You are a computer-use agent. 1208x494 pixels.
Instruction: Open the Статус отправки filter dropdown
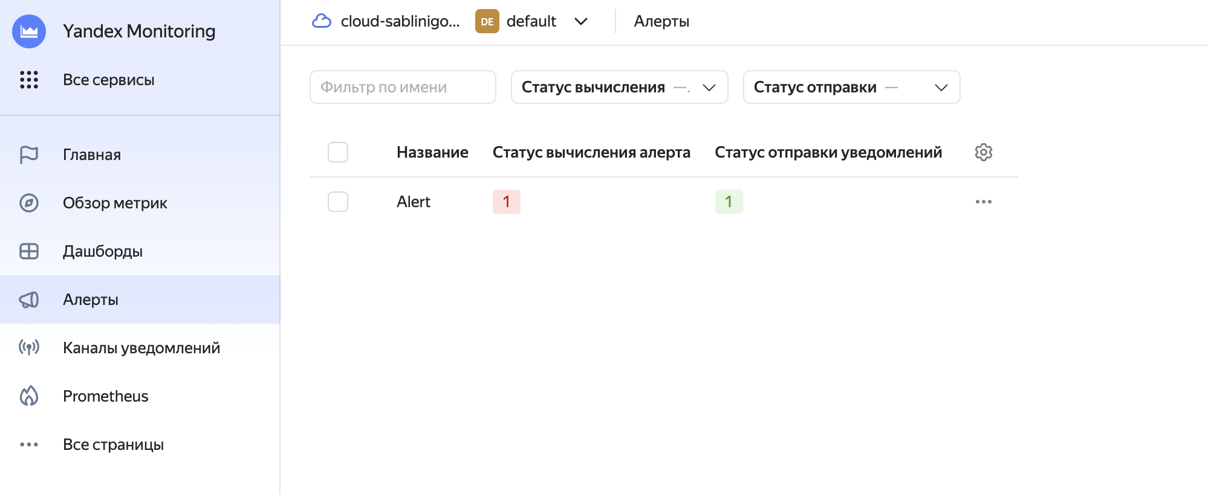pyautogui.click(x=852, y=87)
